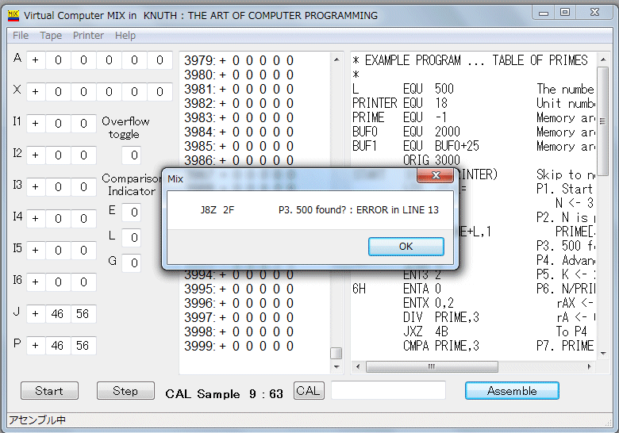Click the comparison indicator L field
The image size is (619, 433).
132,238
